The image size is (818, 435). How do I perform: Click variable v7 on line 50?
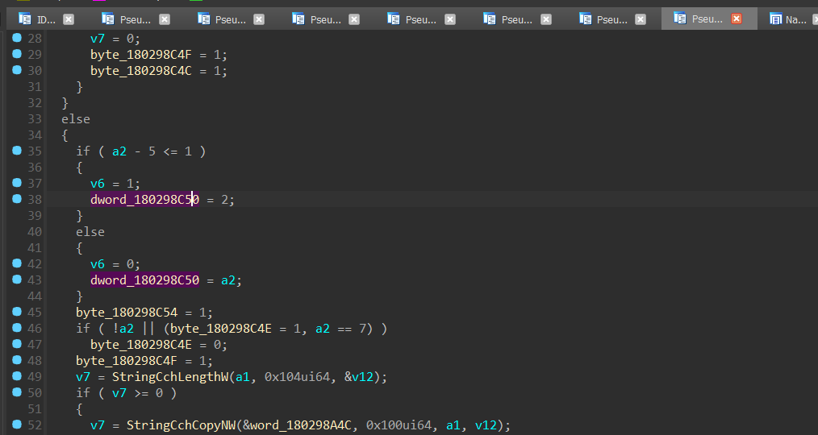pyautogui.click(x=119, y=393)
